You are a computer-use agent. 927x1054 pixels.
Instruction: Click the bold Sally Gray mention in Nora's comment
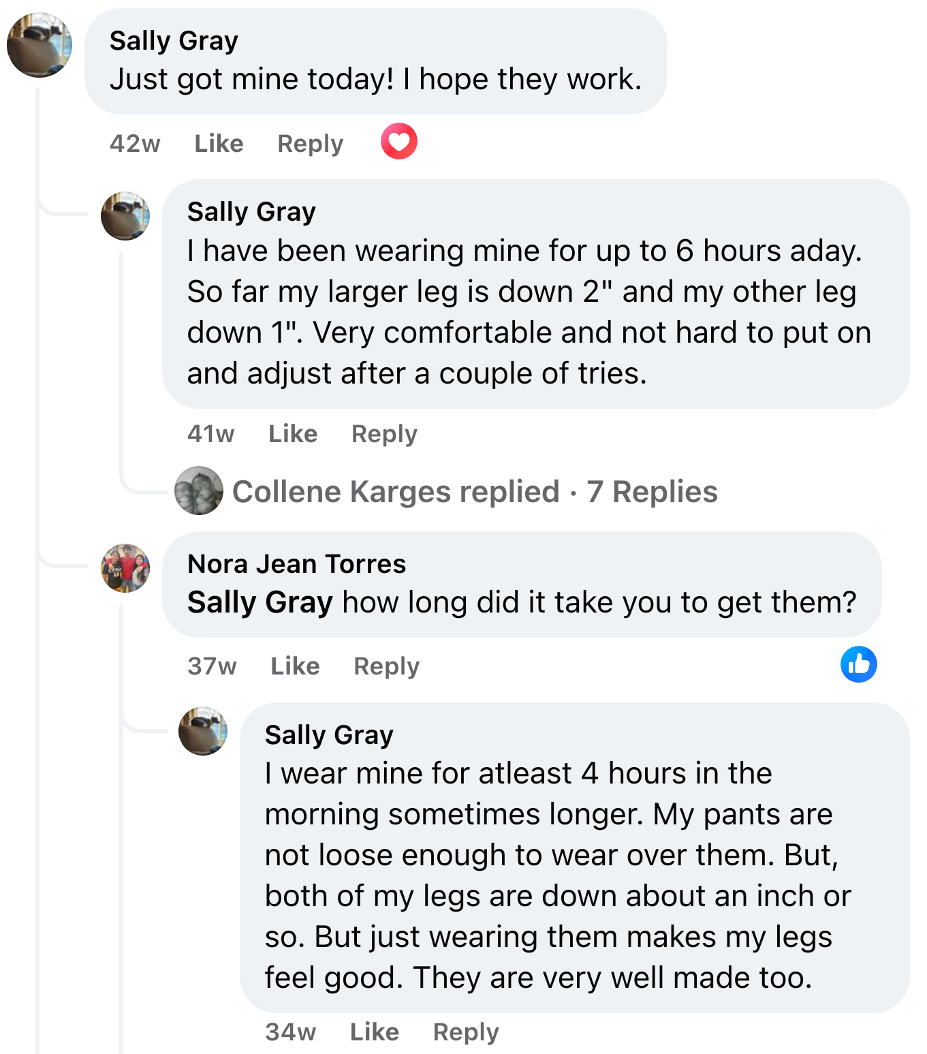(x=260, y=602)
